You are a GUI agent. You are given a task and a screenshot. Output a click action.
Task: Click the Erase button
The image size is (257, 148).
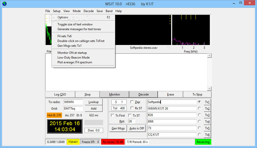tap(170, 94)
